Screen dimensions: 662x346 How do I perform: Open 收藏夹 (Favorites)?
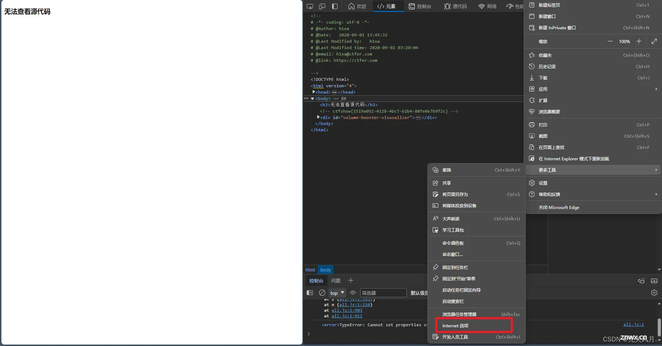point(593,55)
